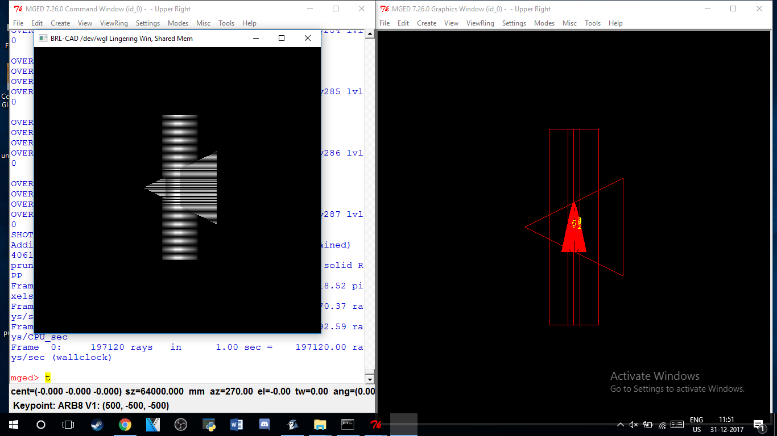Viewport: 777px width, 436px height.
Task: Click the battery tray icon
Action: click(x=648, y=425)
